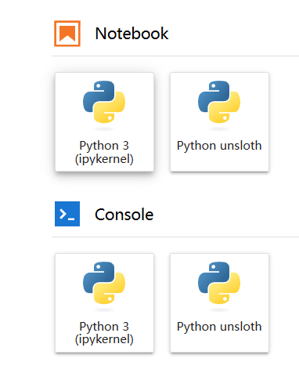
Task: Click the blue Console terminal icon
Action: pyautogui.click(x=67, y=214)
